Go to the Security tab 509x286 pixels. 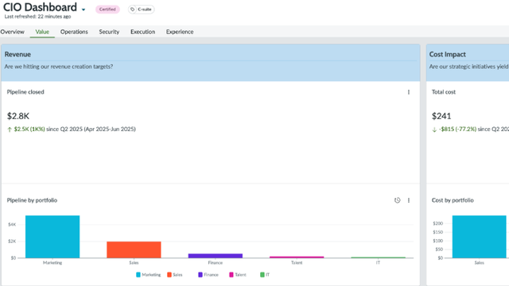coord(109,32)
